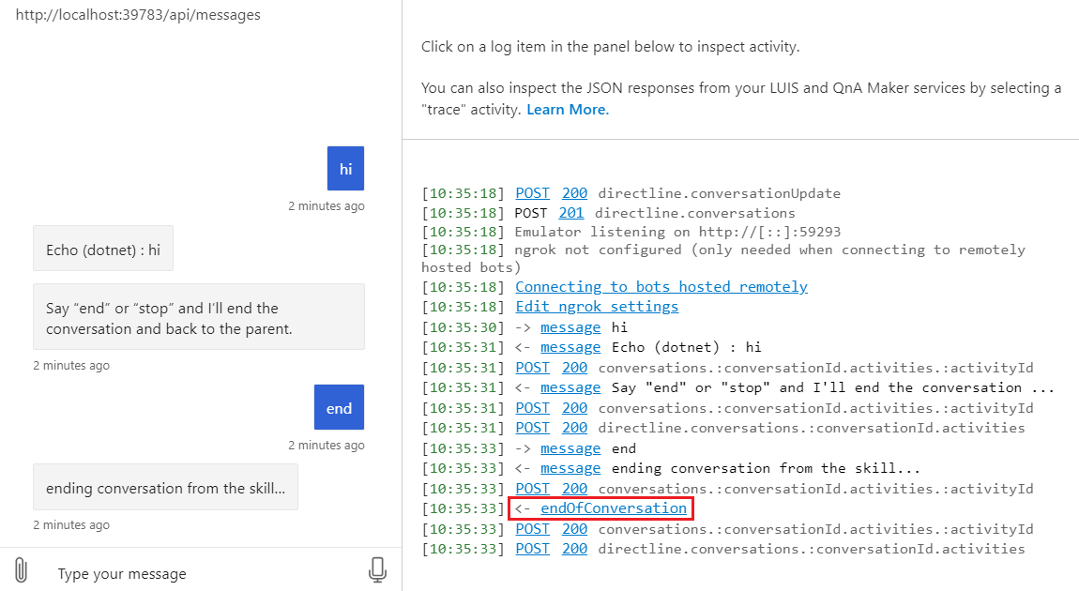Open the Learn More link
The width and height of the screenshot is (1079, 591).
567,108
